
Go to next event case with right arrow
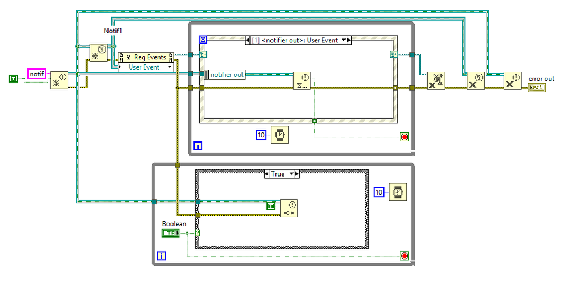click(x=349, y=40)
